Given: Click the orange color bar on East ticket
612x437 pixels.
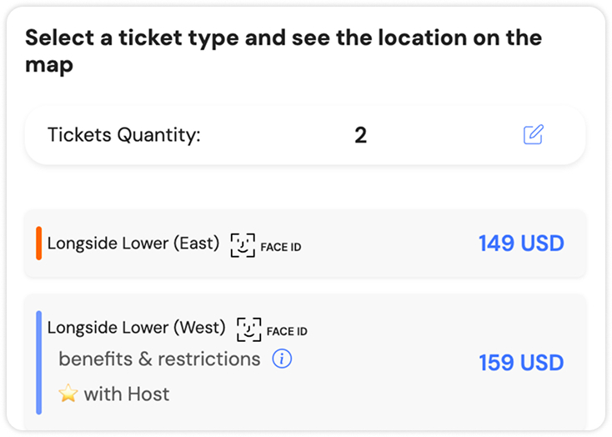Looking at the screenshot, I should click(x=38, y=244).
